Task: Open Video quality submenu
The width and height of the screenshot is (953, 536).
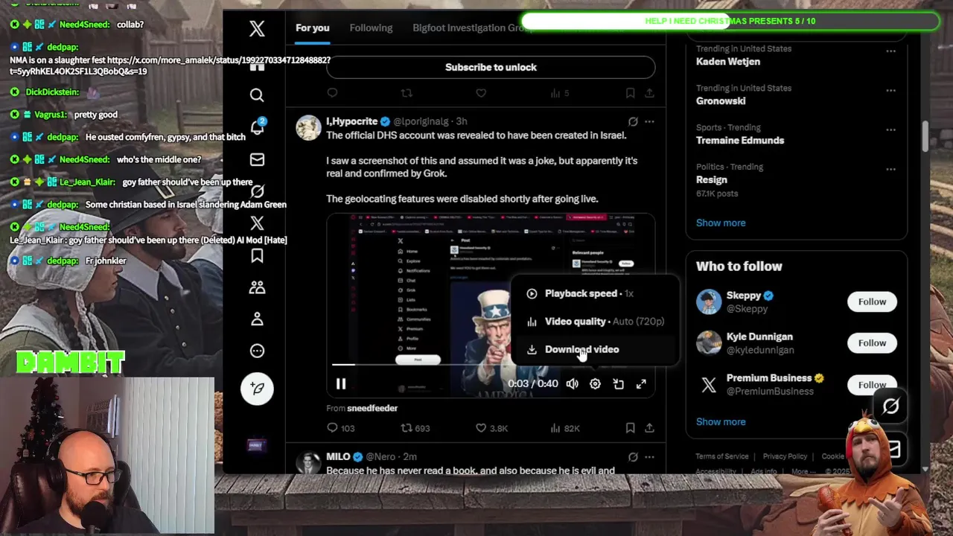Action: click(x=594, y=322)
